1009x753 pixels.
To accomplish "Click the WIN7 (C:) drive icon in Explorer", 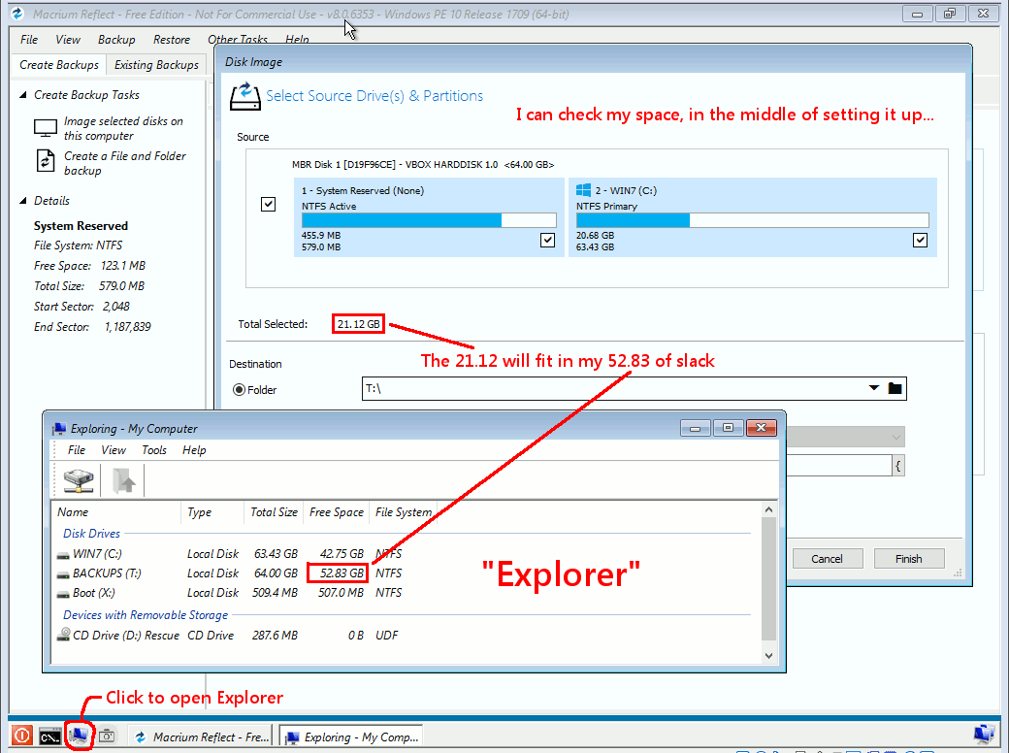I will coord(63,554).
